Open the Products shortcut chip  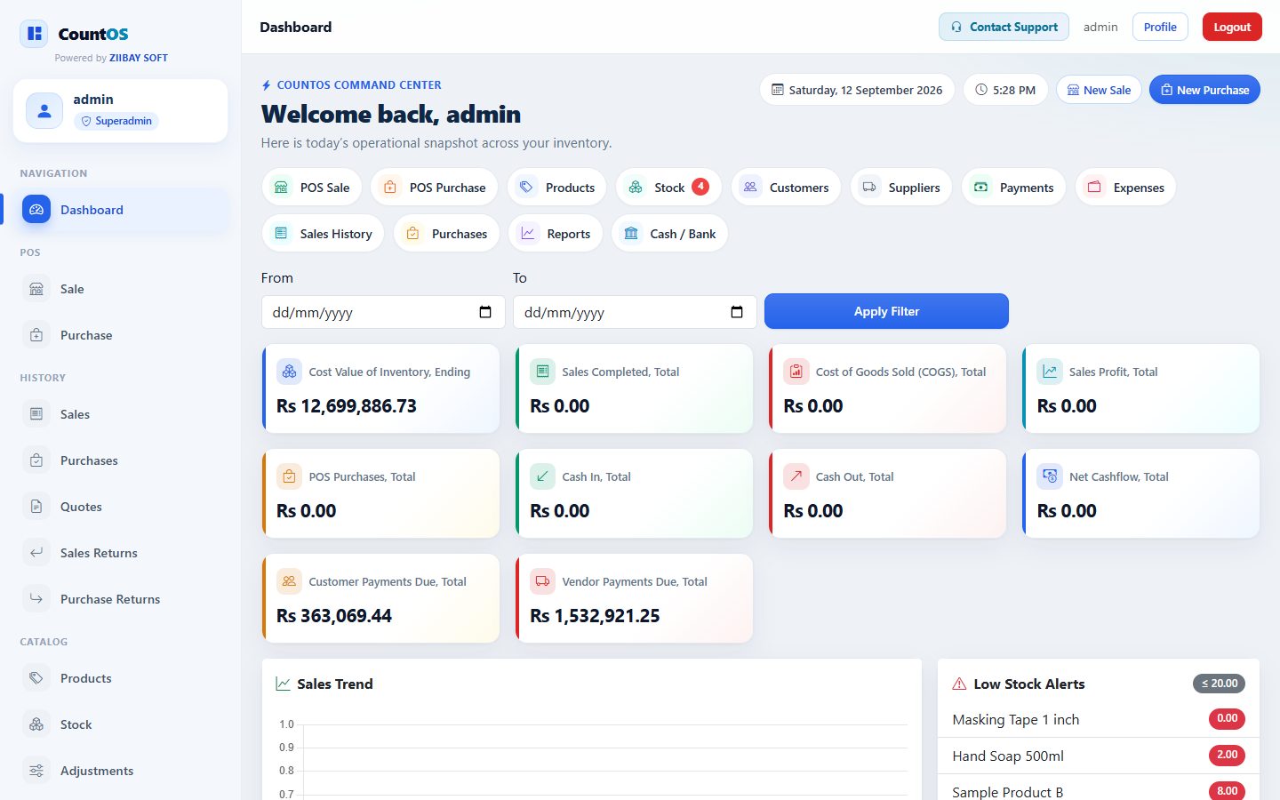[x=557, y=188]
